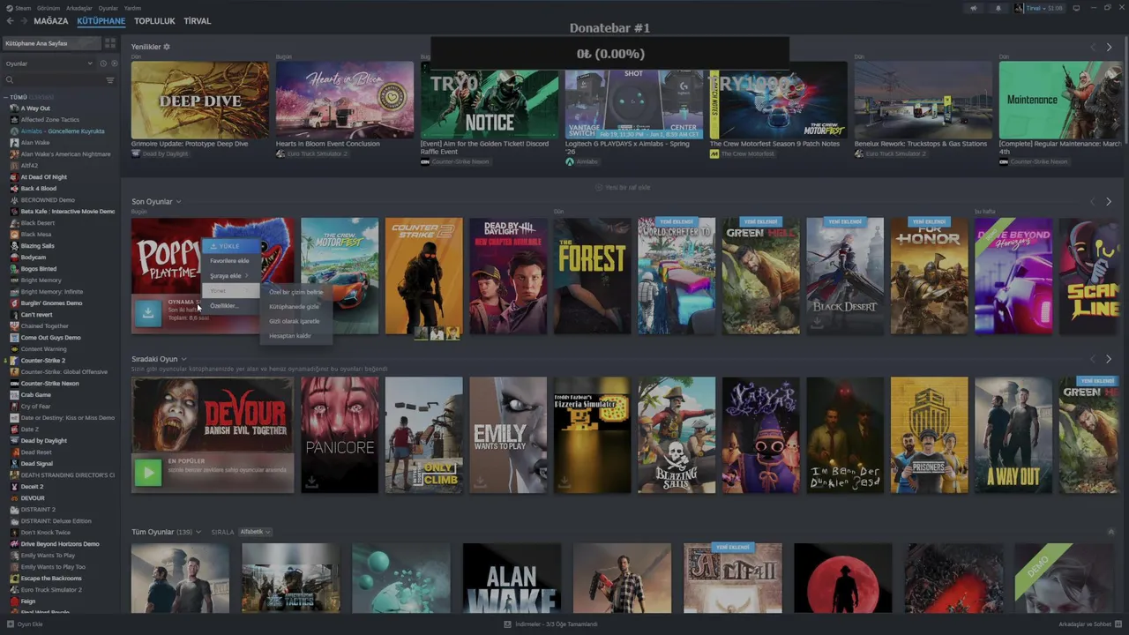
Task: Click the Counter-Strike 2 icon in sidebar list
Action: tap(14, 361)
